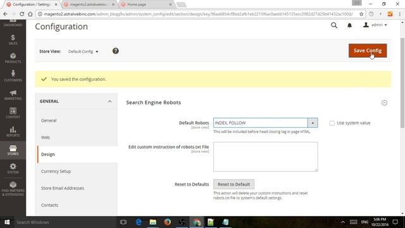The image size is (405, 228).
Task: Open the Customers sidebar menu
Action: coord(13,77)
